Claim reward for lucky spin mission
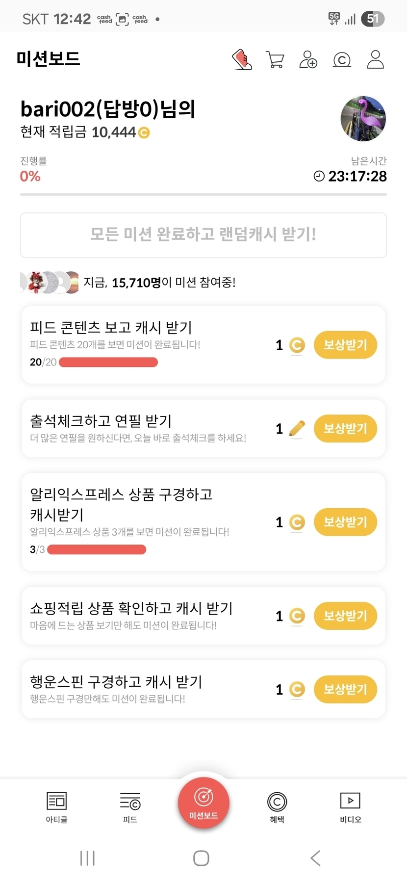407x882 pixels. [x=345, y=689]
